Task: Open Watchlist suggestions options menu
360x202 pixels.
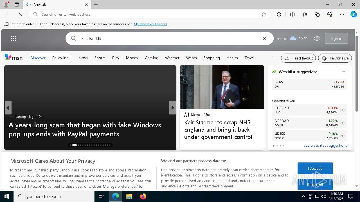Action: coord(343,72)
